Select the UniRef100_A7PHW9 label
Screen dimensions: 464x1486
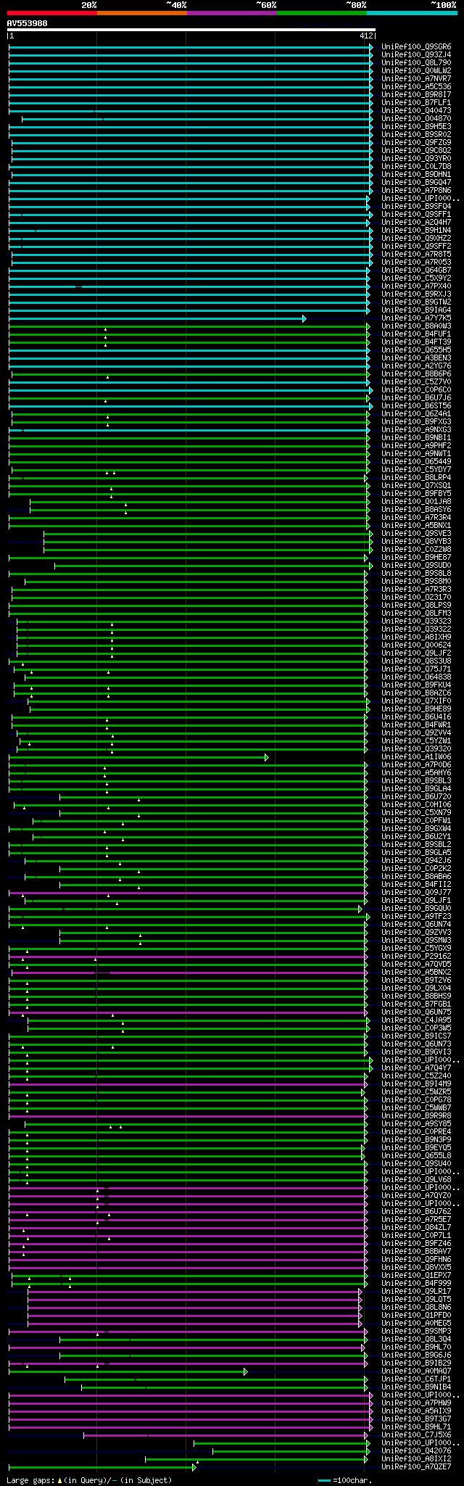(416, 1403)
